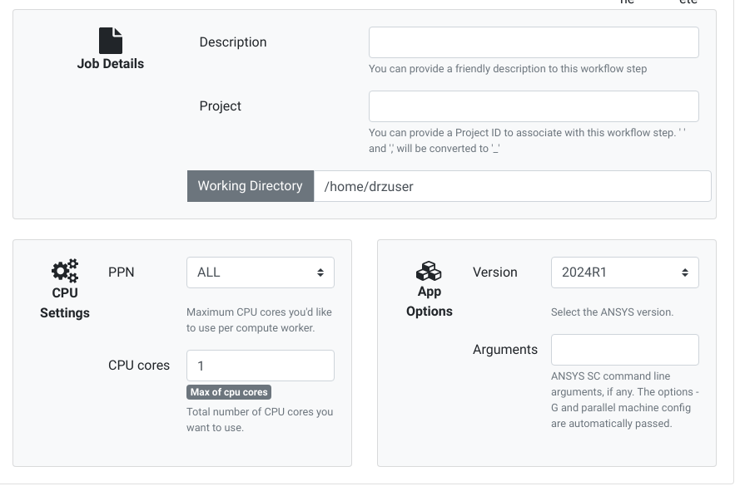The height and width of the screenshot is (491, 740).
Task: Click the App Options cubes icon
Action: [429, 271]
